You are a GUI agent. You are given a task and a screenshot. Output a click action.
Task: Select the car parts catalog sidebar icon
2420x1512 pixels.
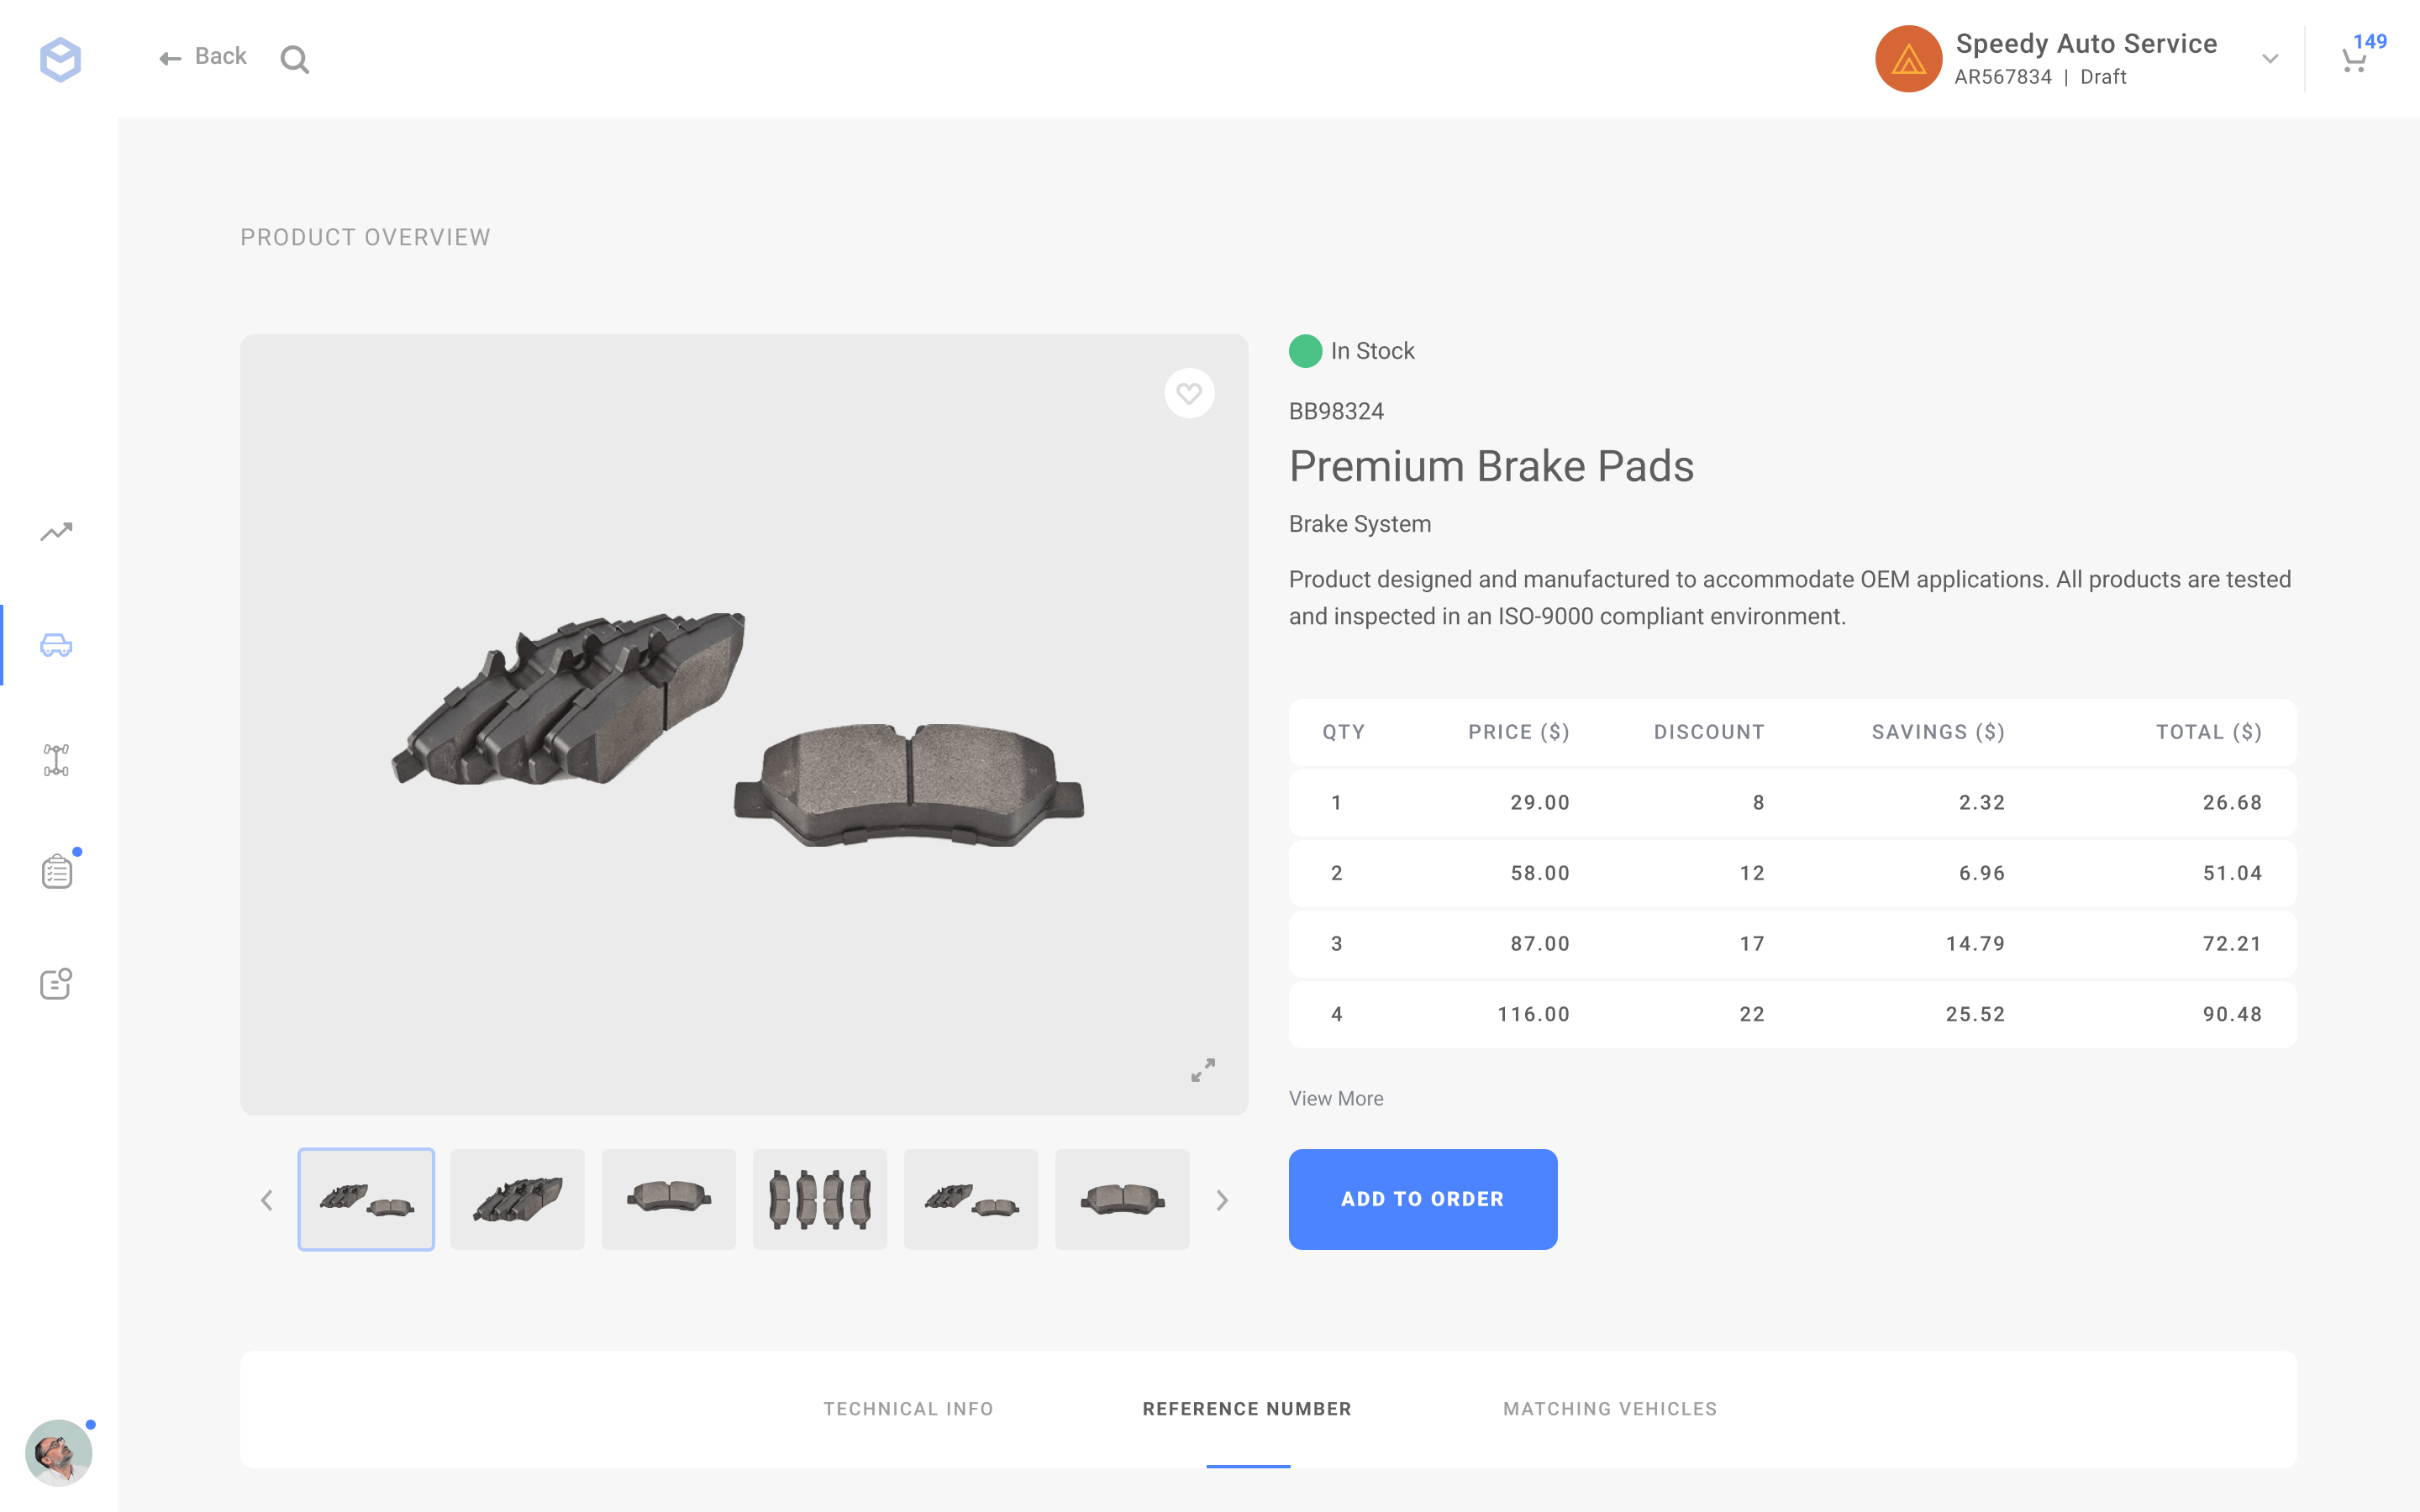[x=56, y=645]
